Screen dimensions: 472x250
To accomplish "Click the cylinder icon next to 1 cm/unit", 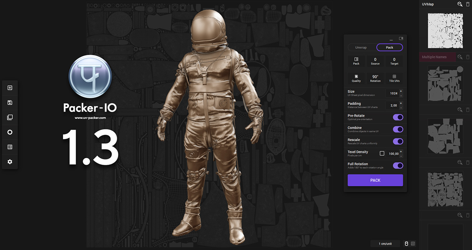I will click(x=406, y=243).
